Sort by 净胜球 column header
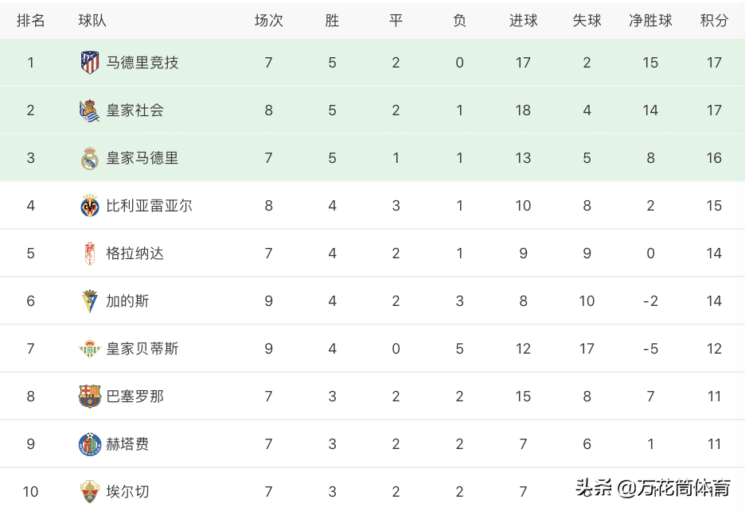Image resolution: width=745 pixels, height=511 pixels. click(x=650, y=21)
